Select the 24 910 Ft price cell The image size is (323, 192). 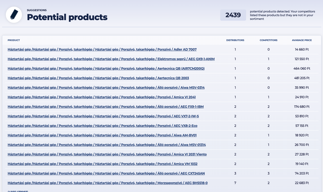[x=302, y=97]
